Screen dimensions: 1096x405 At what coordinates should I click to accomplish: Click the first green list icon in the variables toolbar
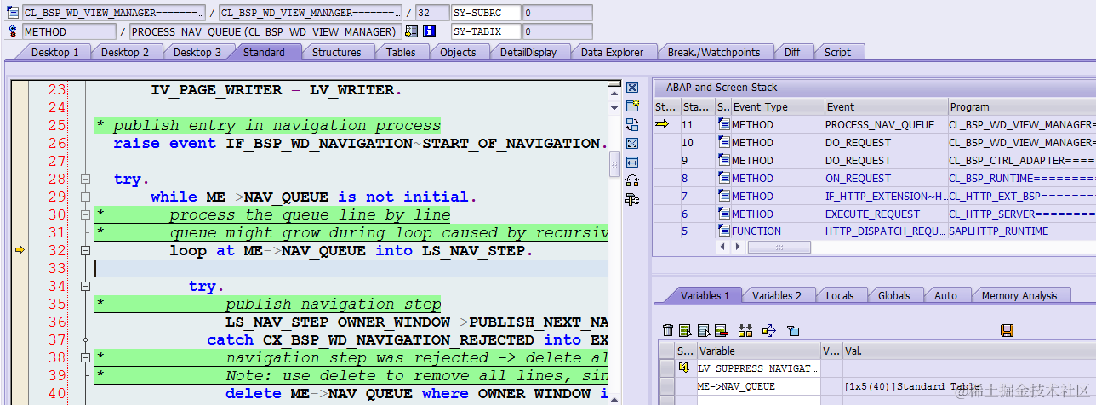click(683, 330)
